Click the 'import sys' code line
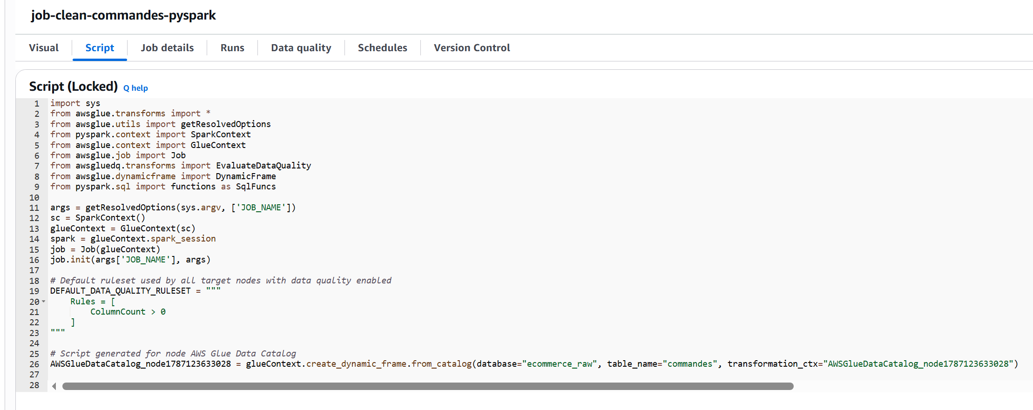The image size is (1033, 410). point(75,103)
